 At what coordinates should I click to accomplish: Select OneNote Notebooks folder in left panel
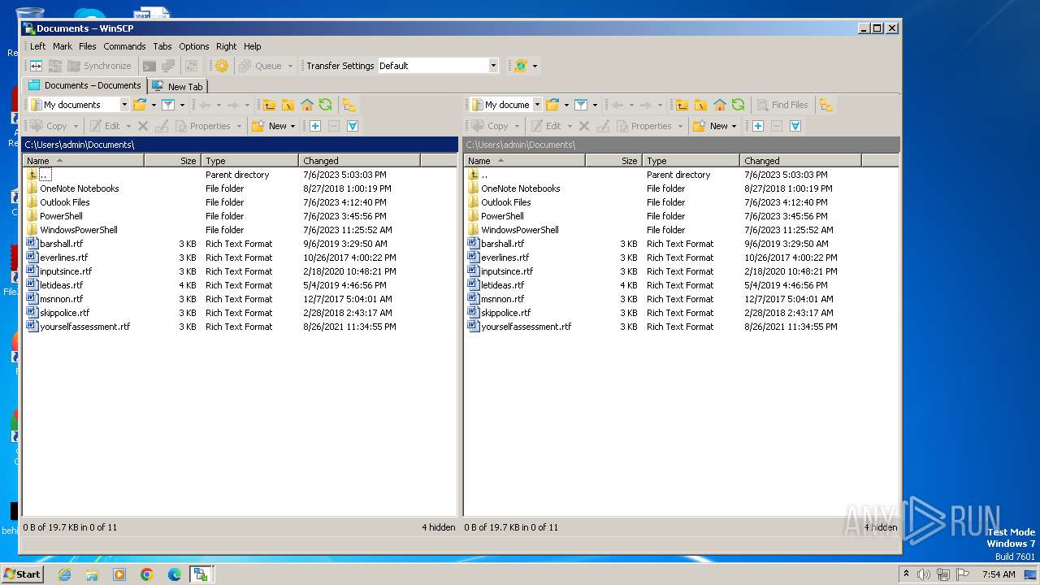[79, 188]
